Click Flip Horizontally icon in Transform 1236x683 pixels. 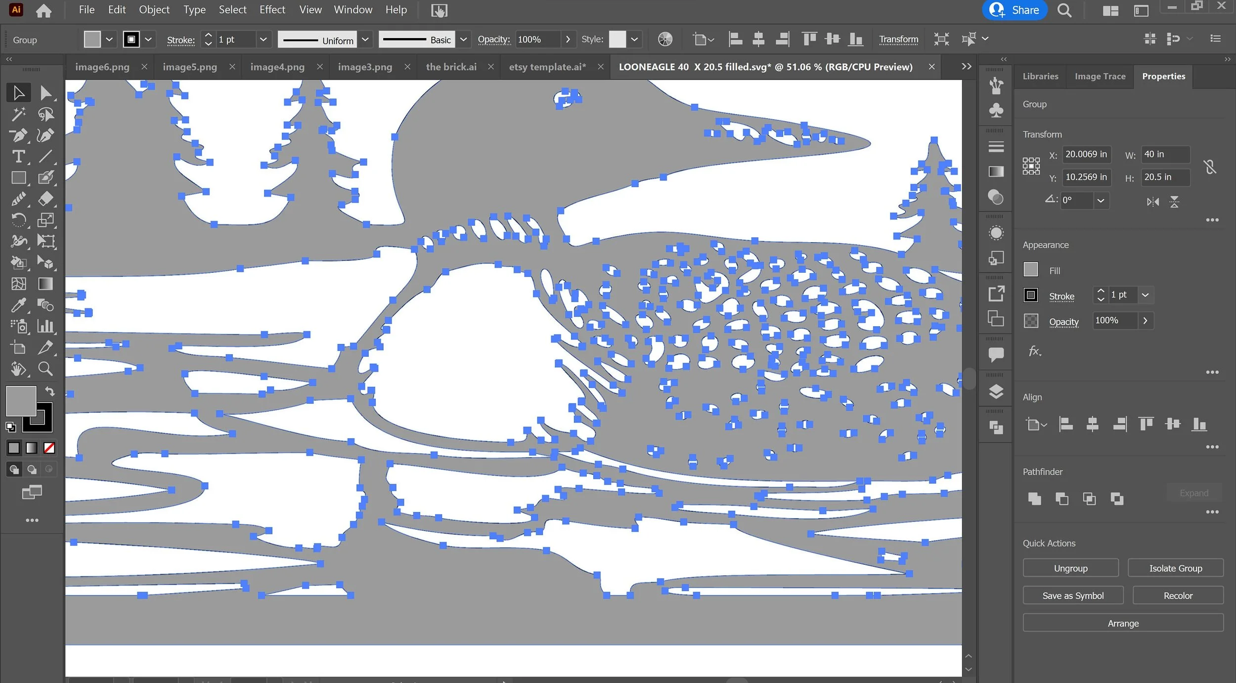coord(1152,202)
